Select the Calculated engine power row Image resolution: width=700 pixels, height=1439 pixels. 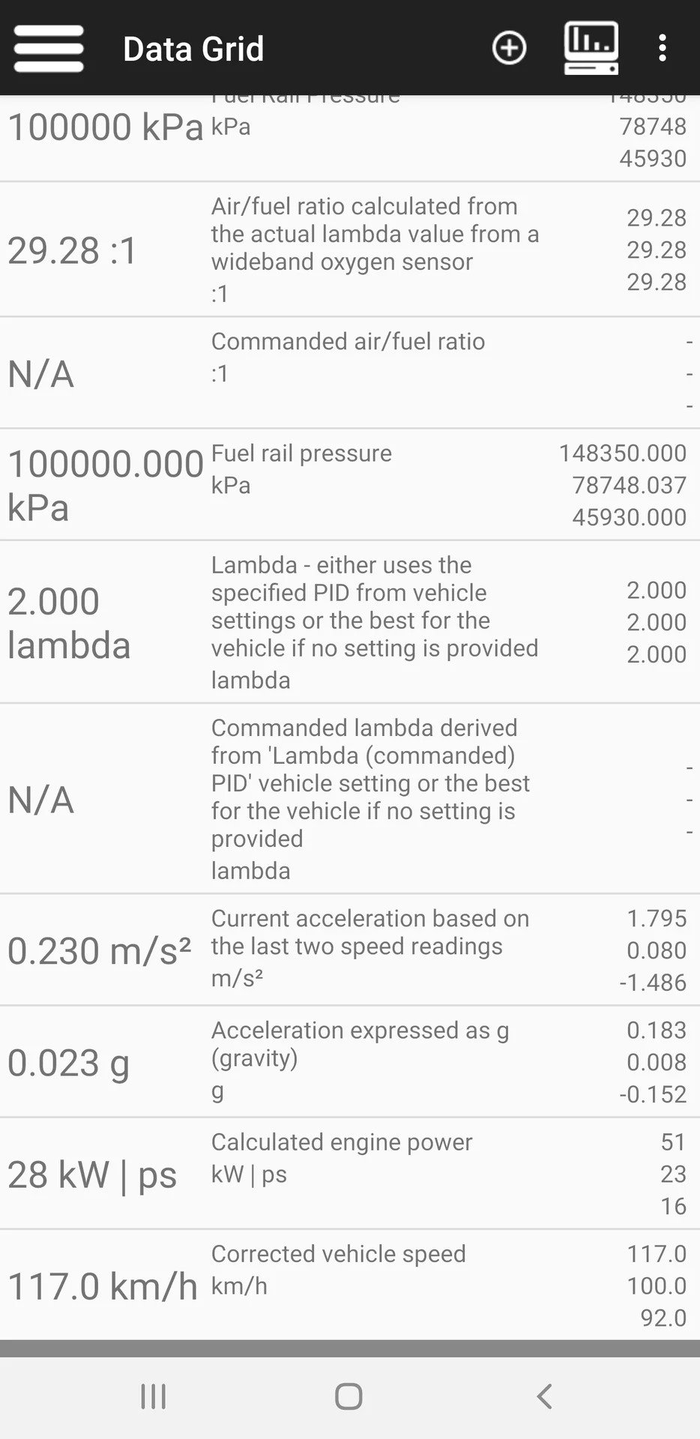349,1172
